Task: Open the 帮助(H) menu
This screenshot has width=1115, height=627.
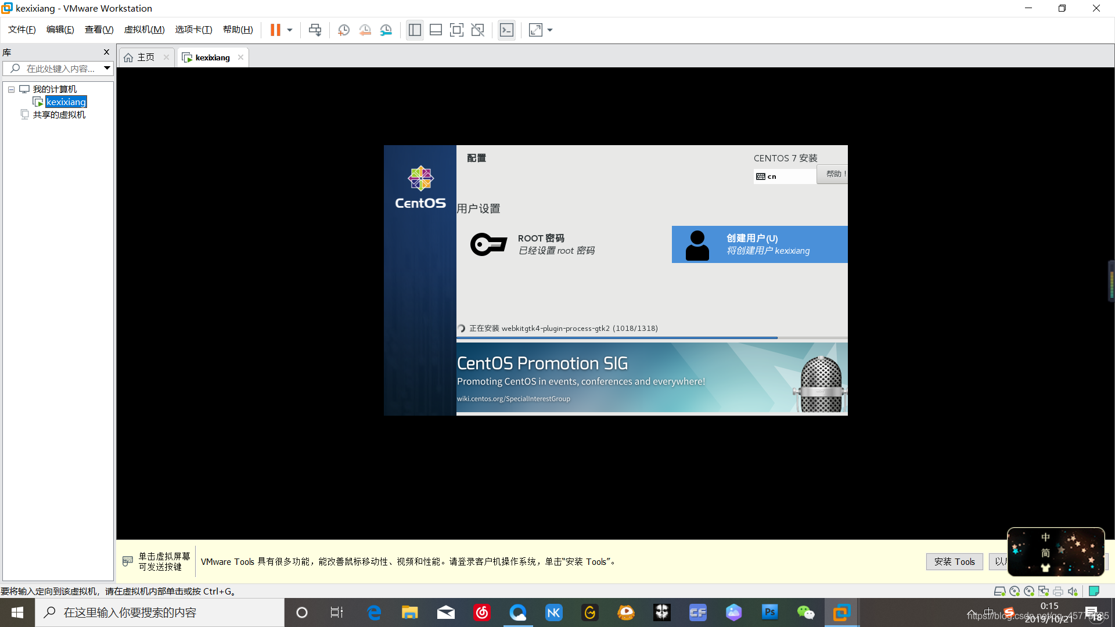Action: click(238, 30)
